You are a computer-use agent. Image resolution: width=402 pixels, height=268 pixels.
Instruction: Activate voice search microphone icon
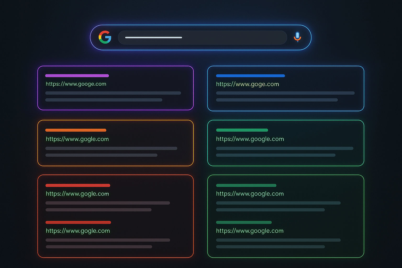pyautogui.click(x=297, y=37)
